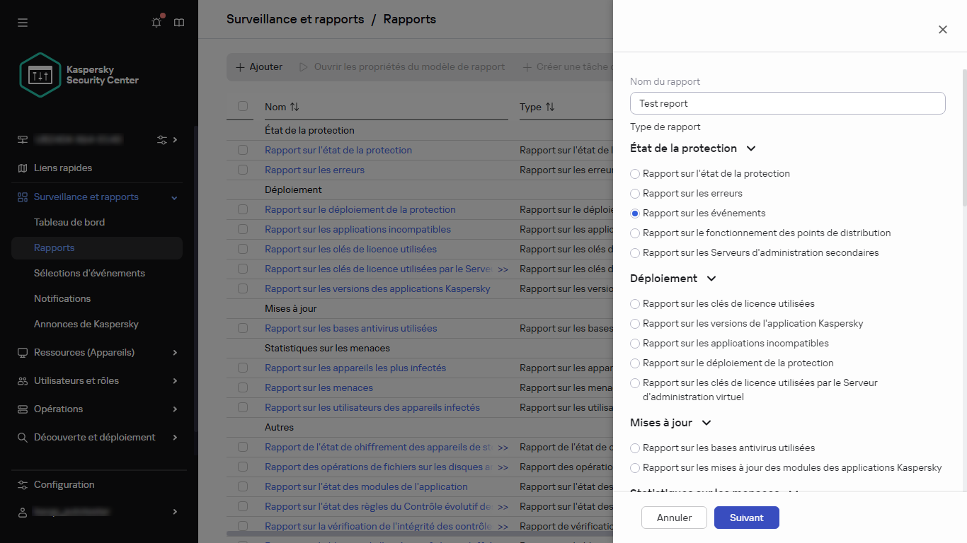Image resolution: width=967 pixels, height=543 pixels.
Task: Click the Annuler button
Action: click(x=674, y=518)
